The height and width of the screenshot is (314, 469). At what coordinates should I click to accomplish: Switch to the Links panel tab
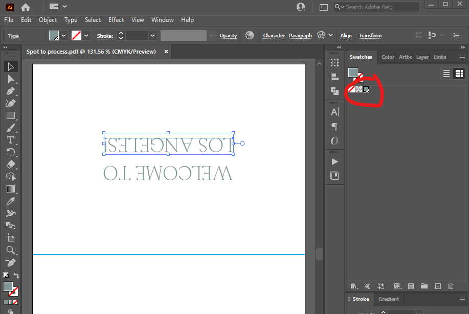click(x=440, y=57)
